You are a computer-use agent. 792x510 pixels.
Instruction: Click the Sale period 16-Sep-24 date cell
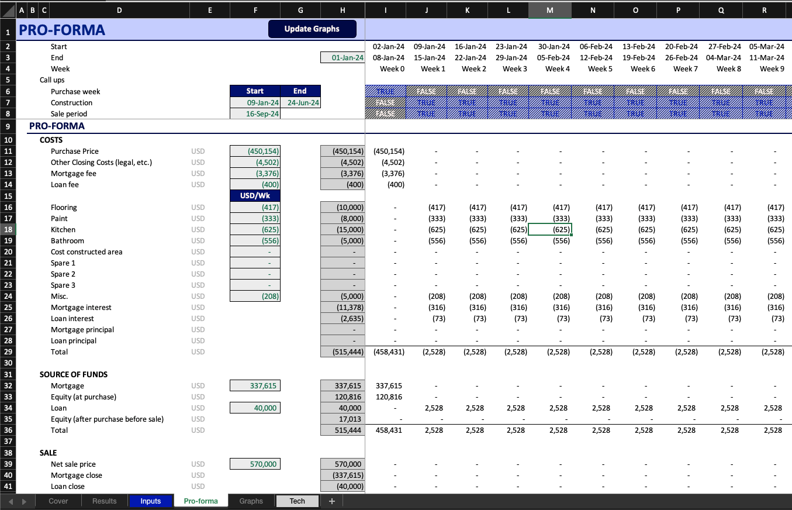click(x=255, y=113)
